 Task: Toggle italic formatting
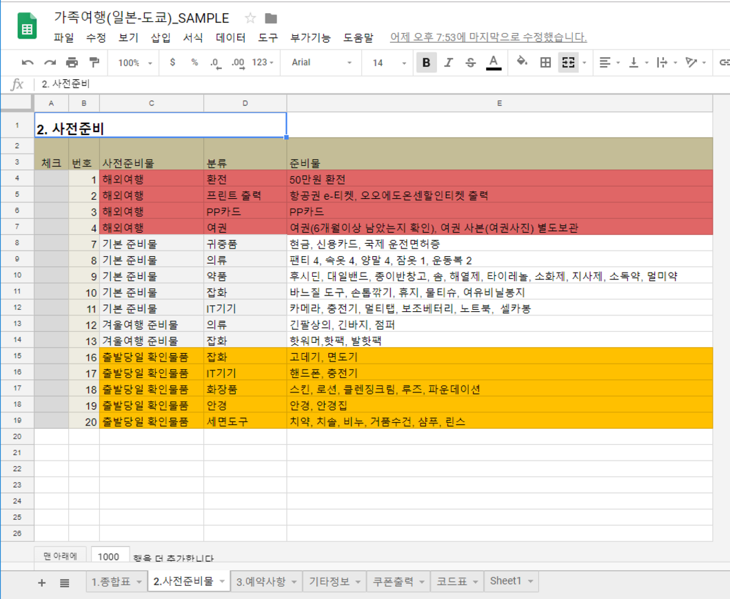tap(448, 63)
